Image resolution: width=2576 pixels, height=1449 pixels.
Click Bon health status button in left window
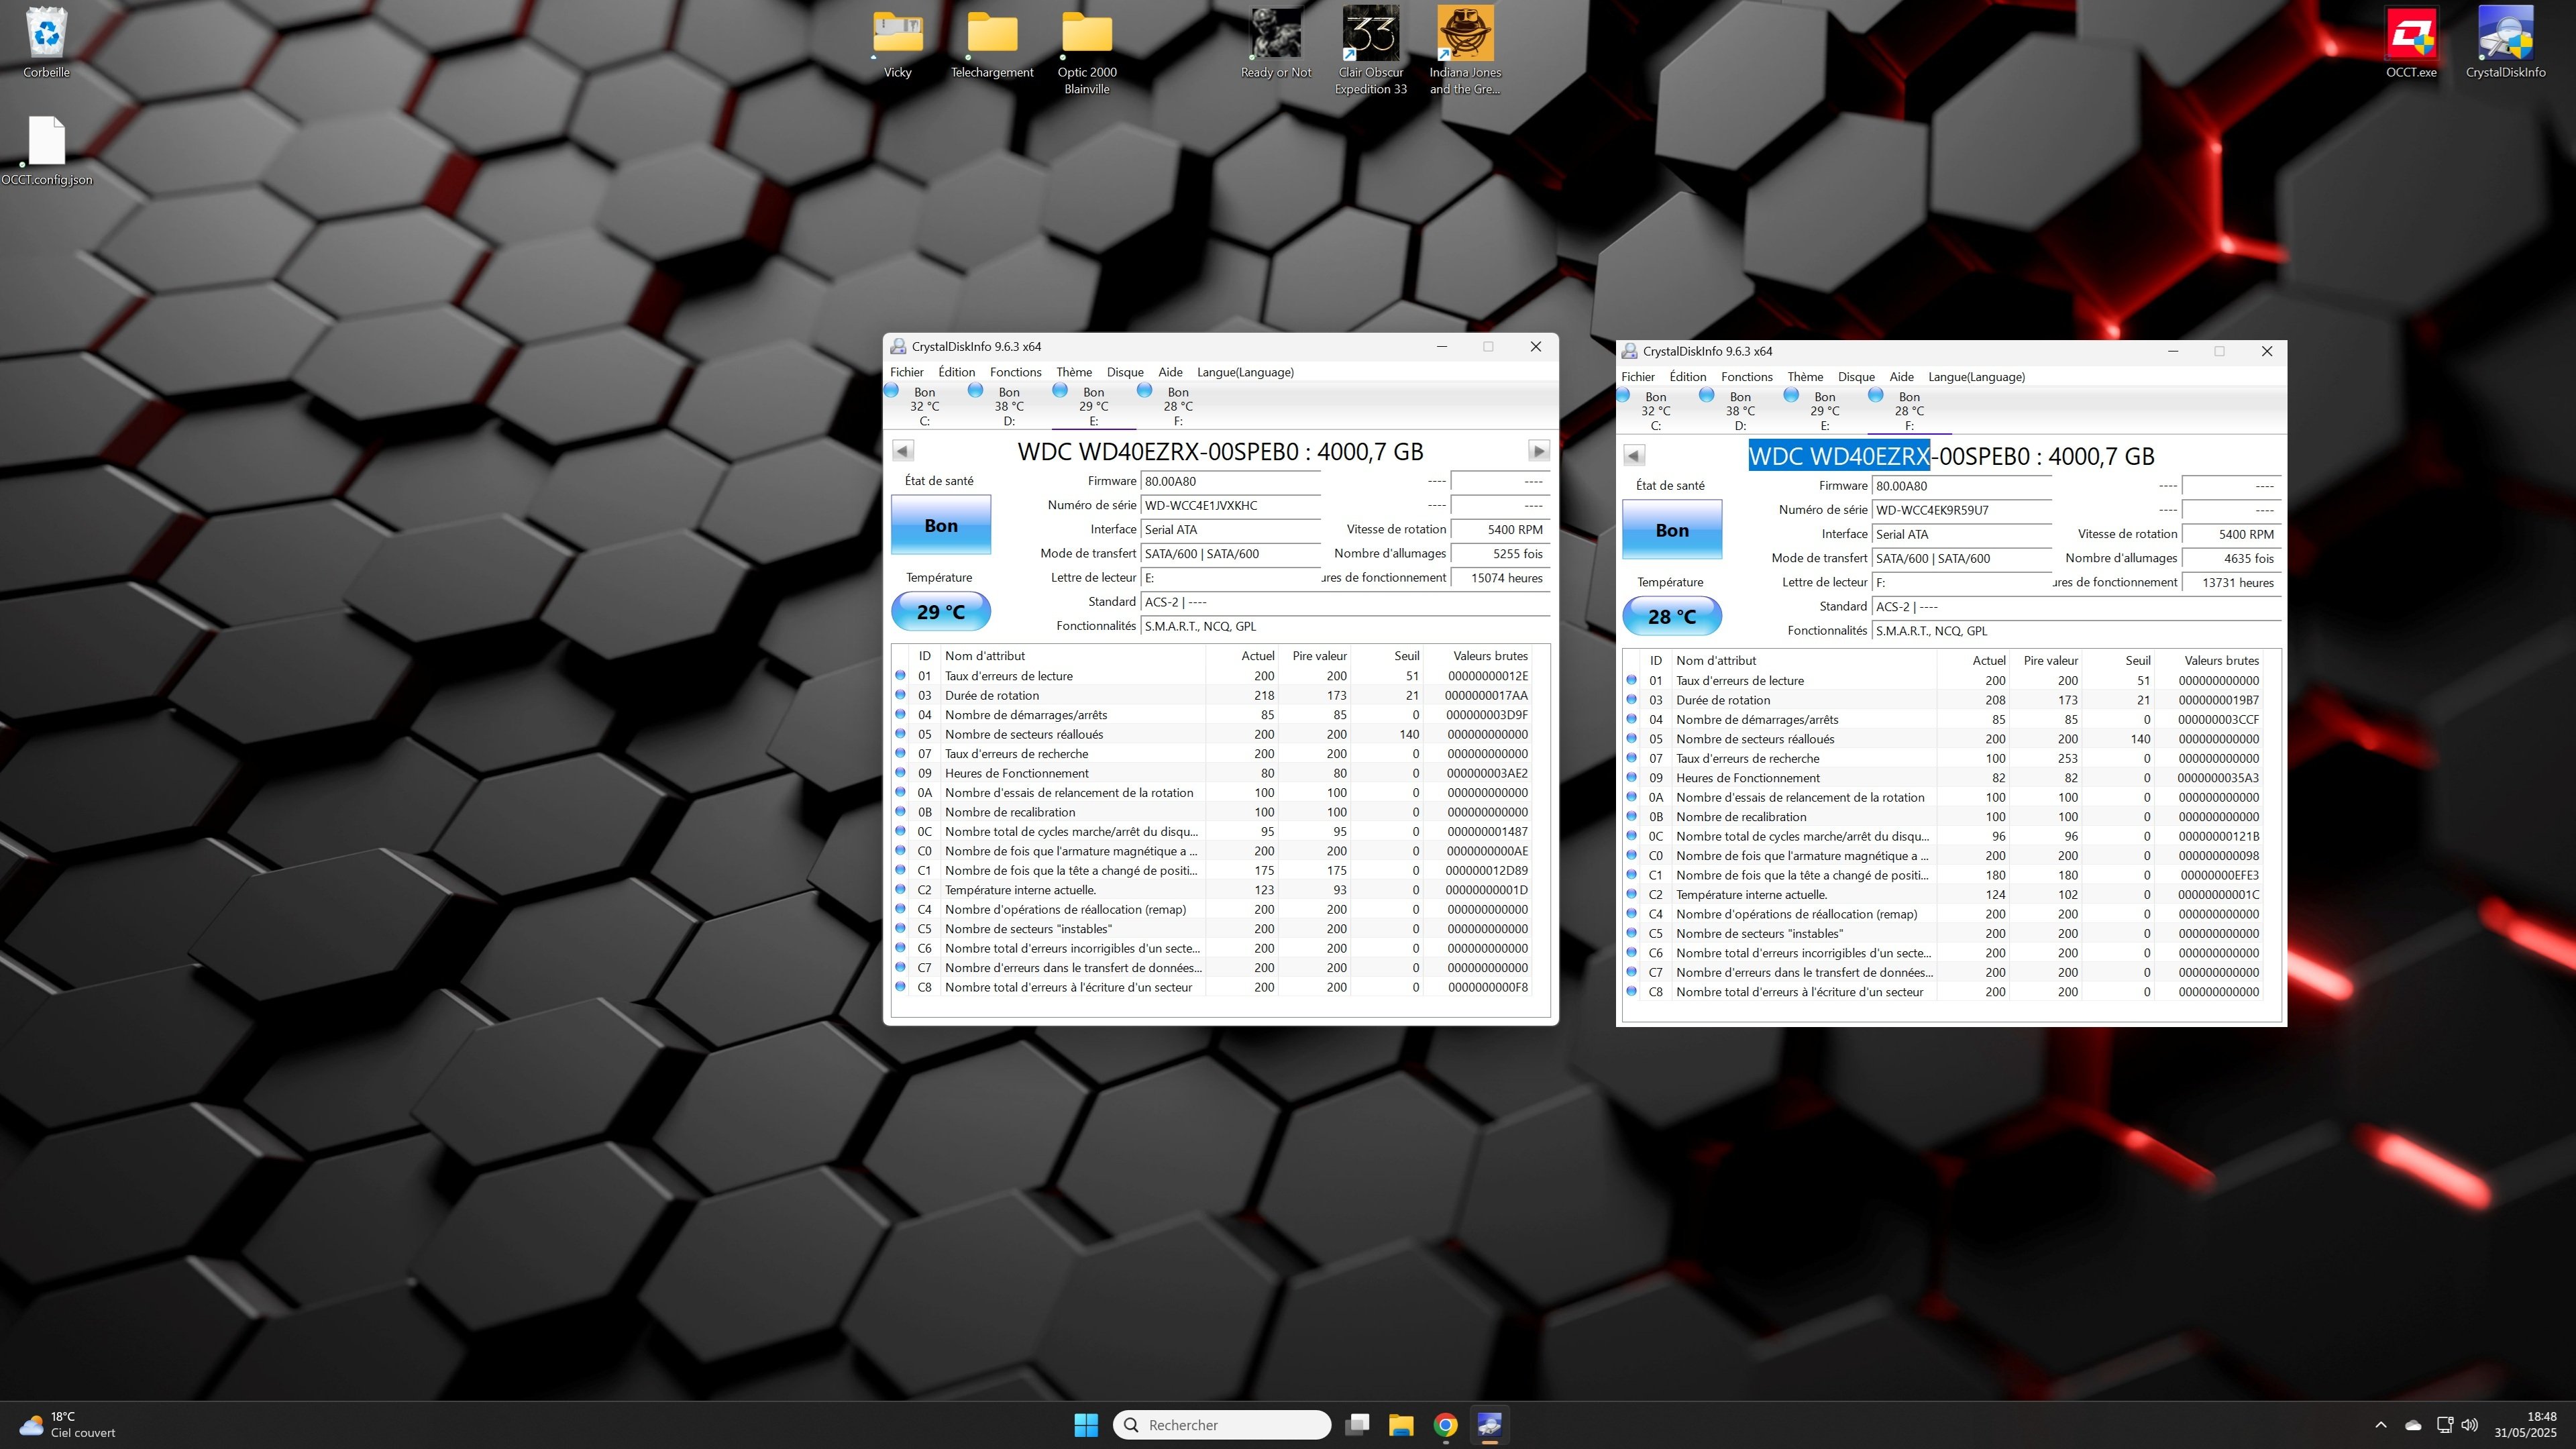(940, 525)
